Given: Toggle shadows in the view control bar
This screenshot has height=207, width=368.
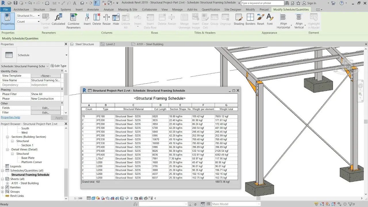Looking at the screenshot, I should [x=102, y=198].
